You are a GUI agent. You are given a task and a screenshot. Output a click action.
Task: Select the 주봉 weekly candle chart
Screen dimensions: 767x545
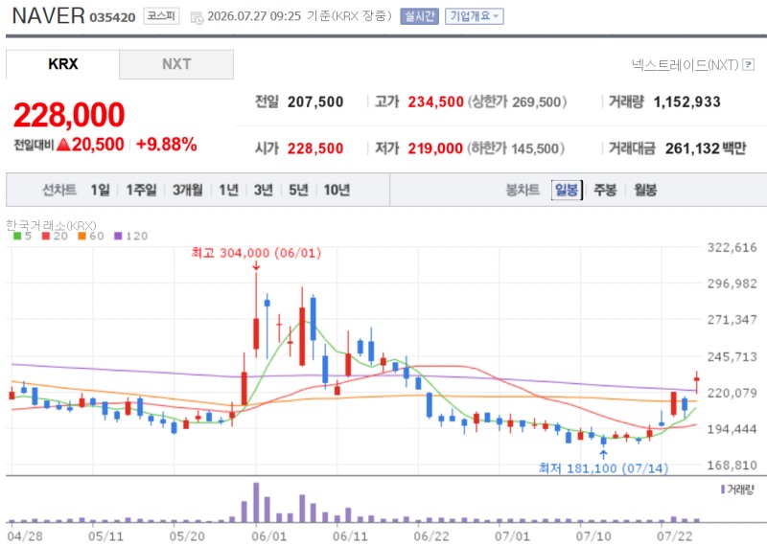coord(605,190)
